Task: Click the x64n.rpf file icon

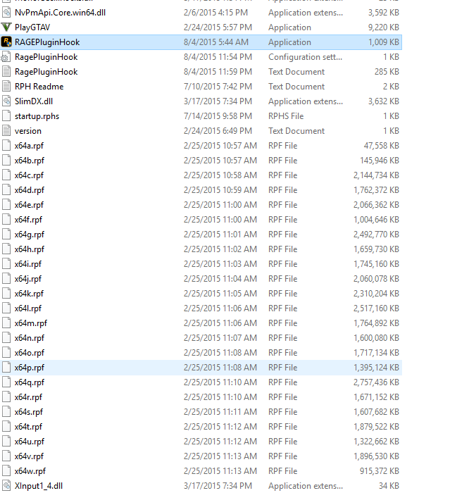Action: click(x=6, y=337)
